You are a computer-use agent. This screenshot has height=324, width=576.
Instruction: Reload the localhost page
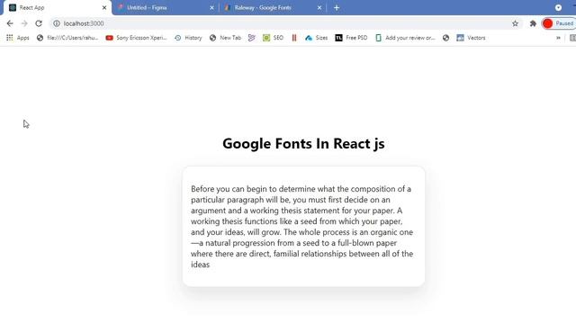[x=39, y=23]
